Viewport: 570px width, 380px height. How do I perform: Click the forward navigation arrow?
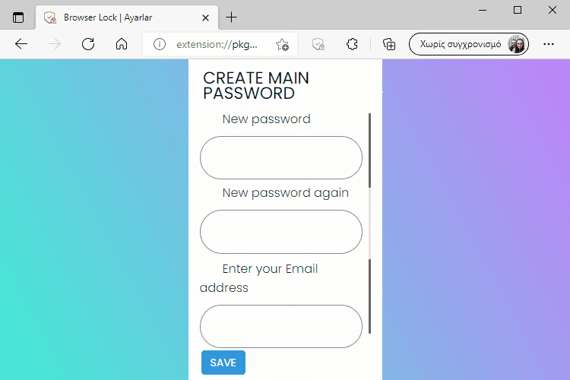pyautogui.click(x=55, y=44)
